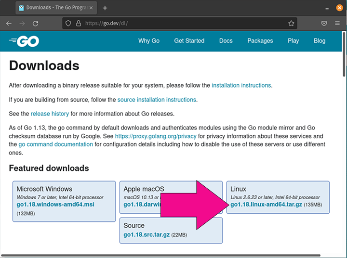Click the vertical page scrollbar
The image size is (347, 258).
[344, 54]
